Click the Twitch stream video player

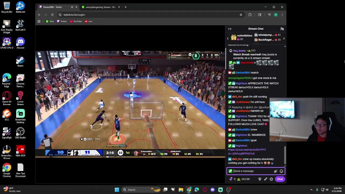pyautogui.click(x=130, y=104)
